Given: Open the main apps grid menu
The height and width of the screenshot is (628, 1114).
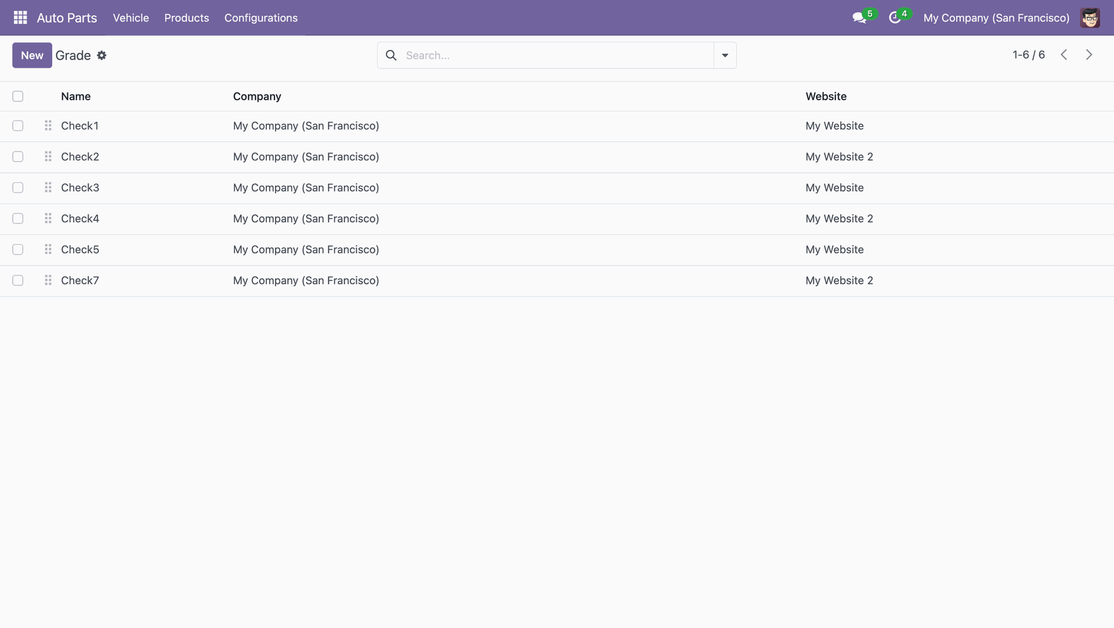Looking at the screenshot, I should click(20, 17).
